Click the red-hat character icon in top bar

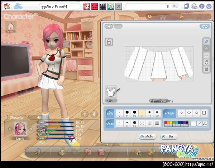[x=7, y=6]
